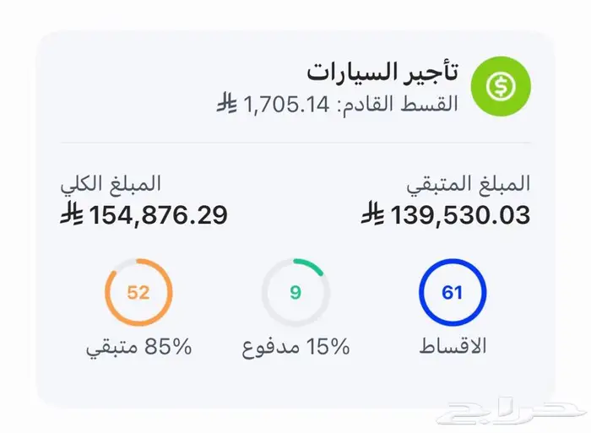Tap the riyal symbol beside 139,530.03
The height and width of the screenshot is (433, 591).
pyautogui.click(x=373, y=215)
